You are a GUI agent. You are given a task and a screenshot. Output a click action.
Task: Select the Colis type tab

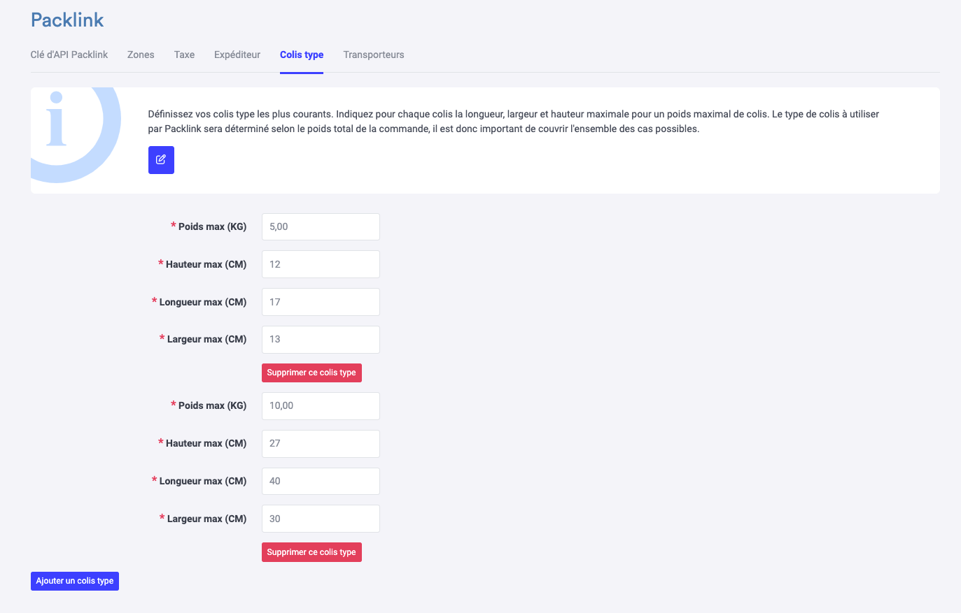302,55
